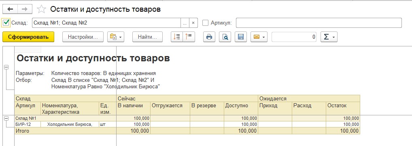Open print preview with magnifier page icon

225,37
